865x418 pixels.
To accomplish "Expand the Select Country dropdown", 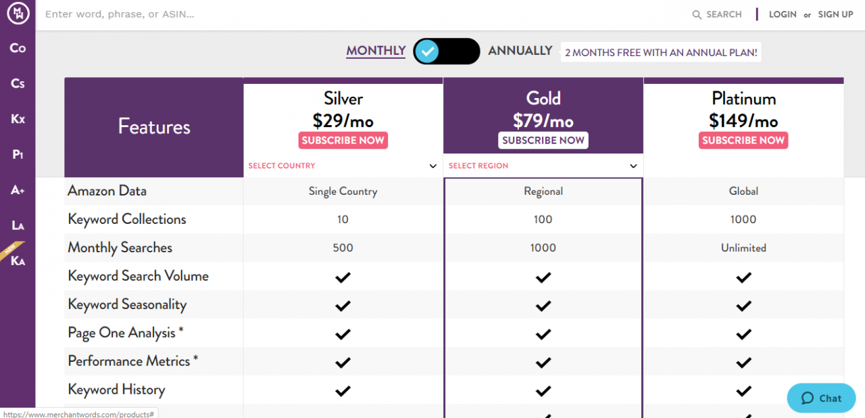I will (343, 166).
